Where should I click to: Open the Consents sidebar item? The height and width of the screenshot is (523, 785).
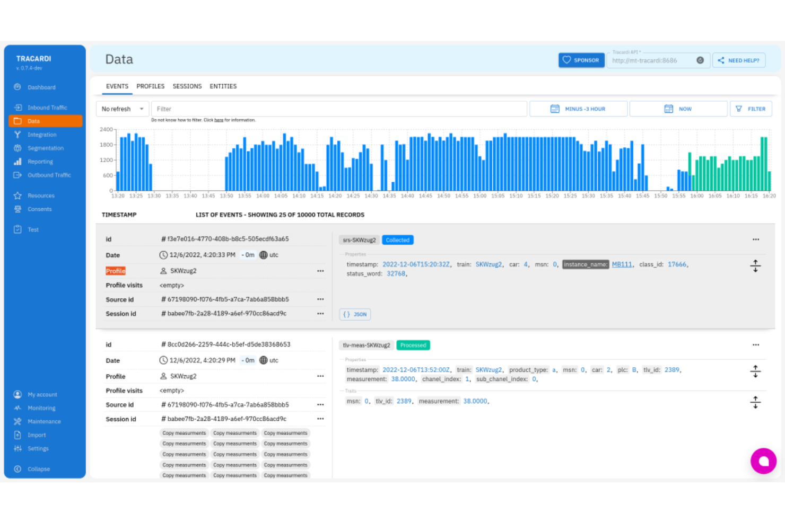point(18,209)
